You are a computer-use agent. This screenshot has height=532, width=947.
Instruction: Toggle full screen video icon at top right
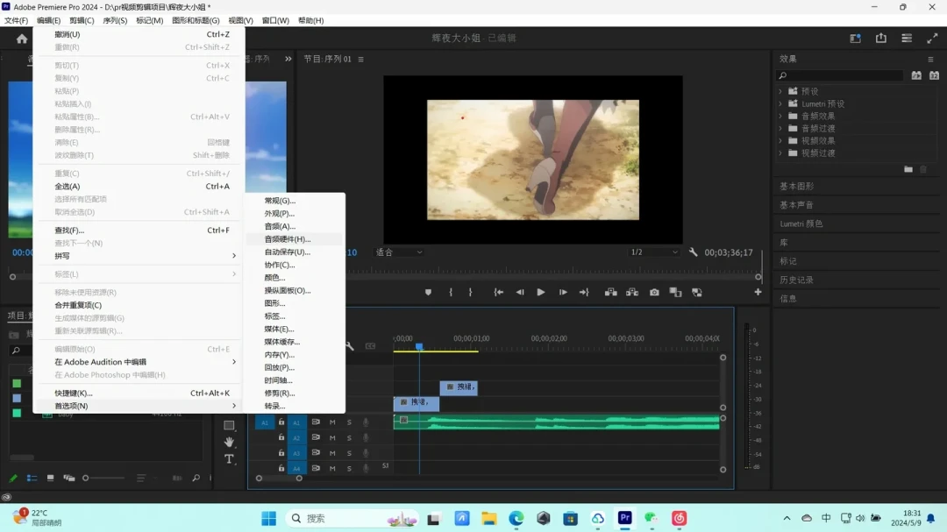(932, 38)
